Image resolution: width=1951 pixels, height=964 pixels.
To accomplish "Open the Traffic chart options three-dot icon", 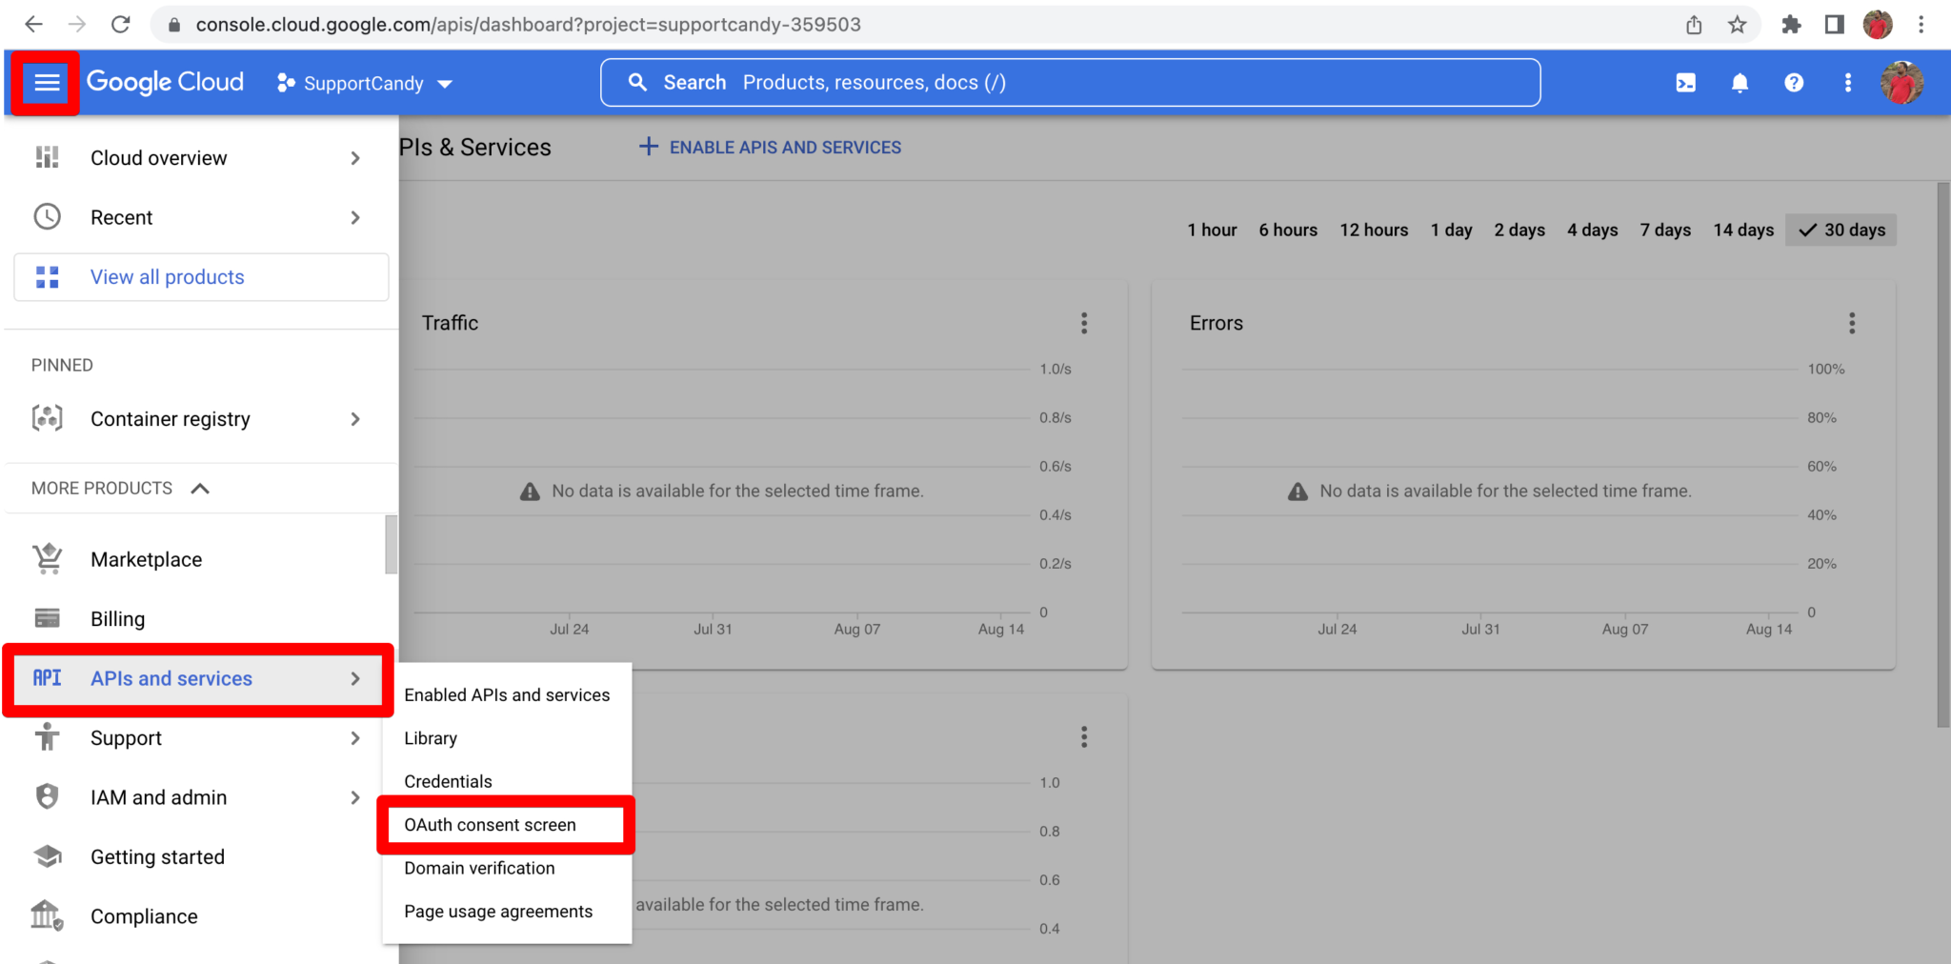I will [1084, 323].
